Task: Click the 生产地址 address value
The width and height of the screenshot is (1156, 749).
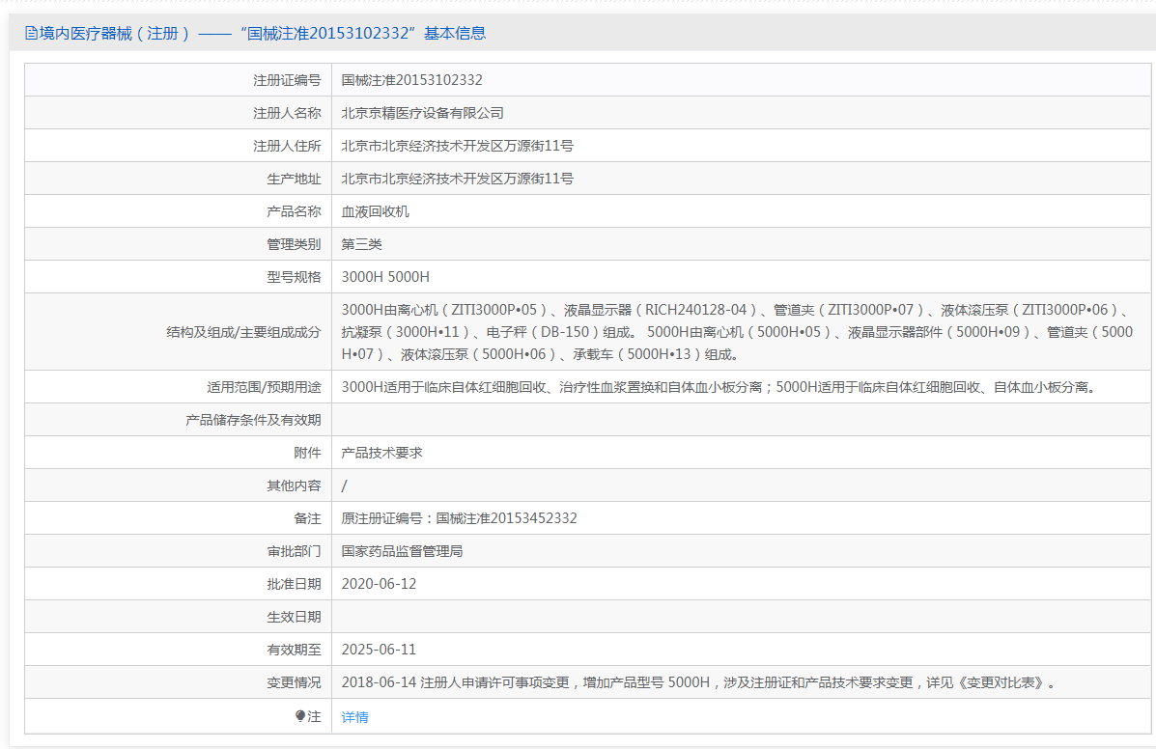Action: 457,179
